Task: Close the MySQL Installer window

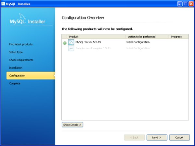Action: 191,4
